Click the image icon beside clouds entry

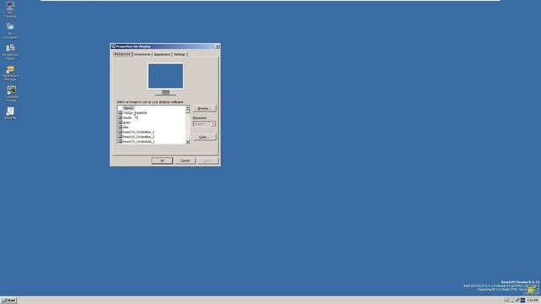(x=120, y=117)
